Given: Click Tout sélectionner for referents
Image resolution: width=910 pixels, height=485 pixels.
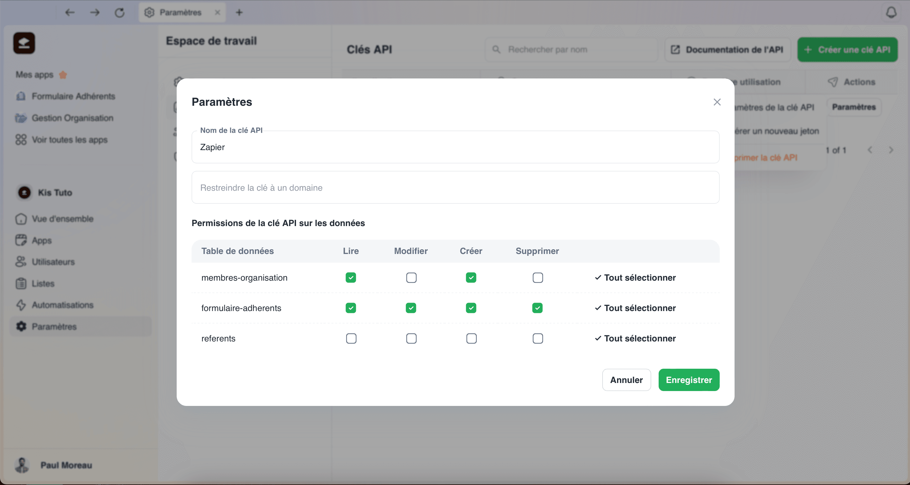Looking at the screenshot, I should (x=635, y=338).
